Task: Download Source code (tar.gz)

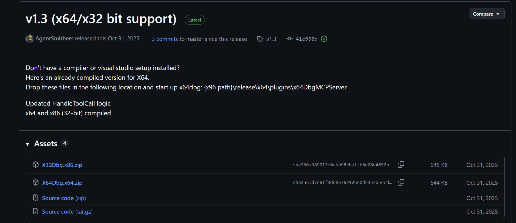Action: pos(67,212)
